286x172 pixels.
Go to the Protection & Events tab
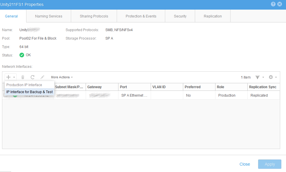141,16
